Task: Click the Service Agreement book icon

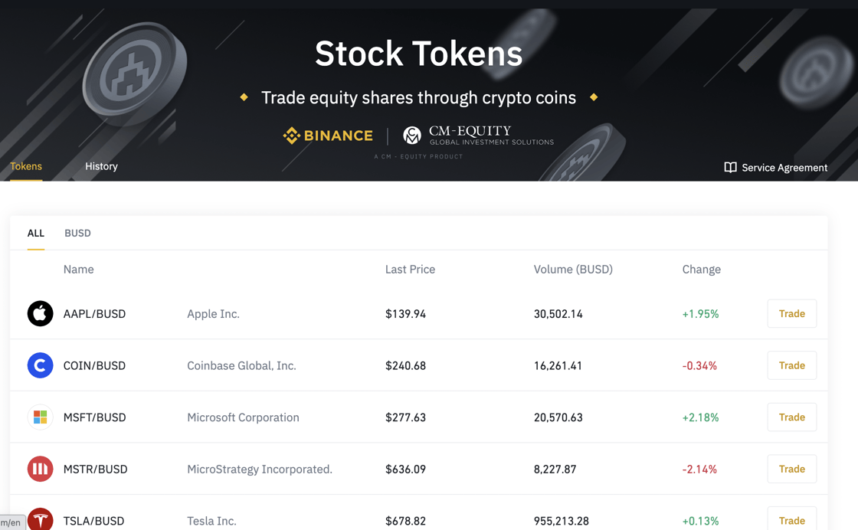Action: (730, 168)
